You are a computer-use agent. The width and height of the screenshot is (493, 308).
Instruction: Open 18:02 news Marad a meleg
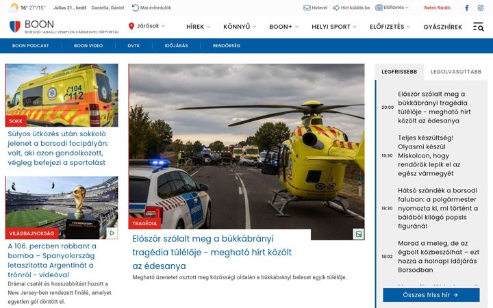pos(438,257)
